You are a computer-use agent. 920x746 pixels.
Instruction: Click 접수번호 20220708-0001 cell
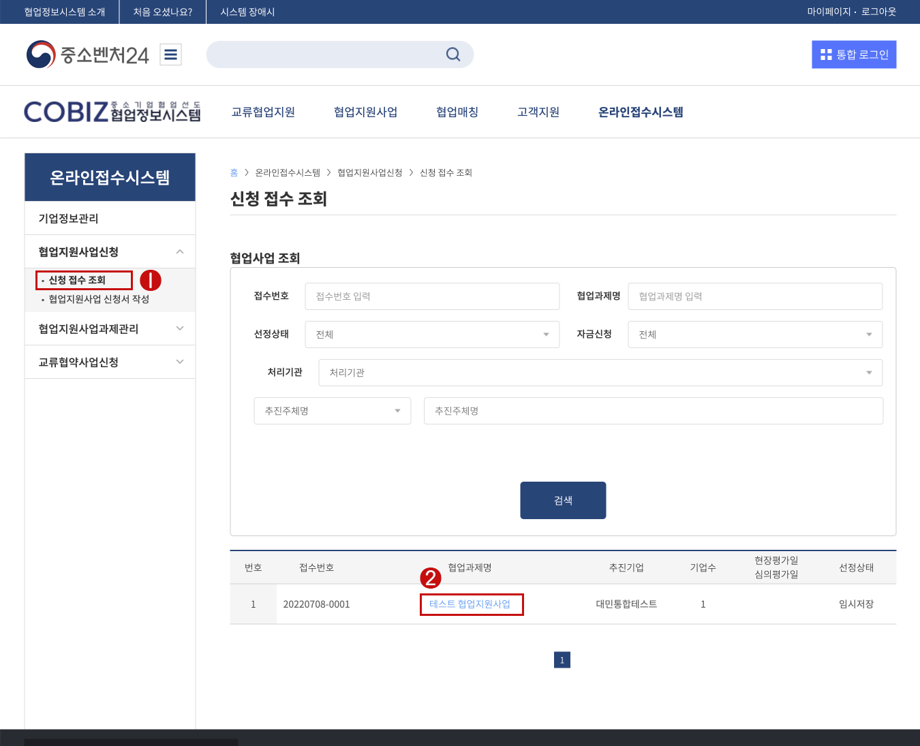(x=316, y=604)
